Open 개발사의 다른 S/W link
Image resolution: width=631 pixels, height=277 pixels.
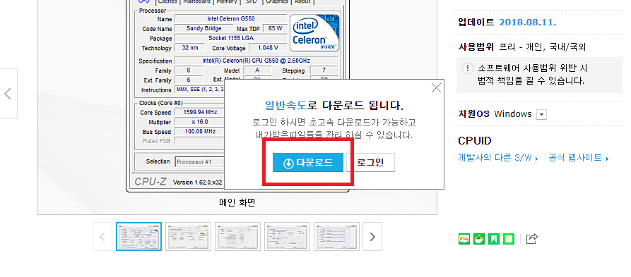[497, 158]
